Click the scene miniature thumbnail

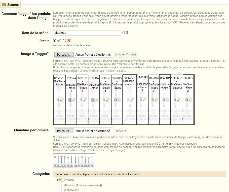(x=74, y=161)
